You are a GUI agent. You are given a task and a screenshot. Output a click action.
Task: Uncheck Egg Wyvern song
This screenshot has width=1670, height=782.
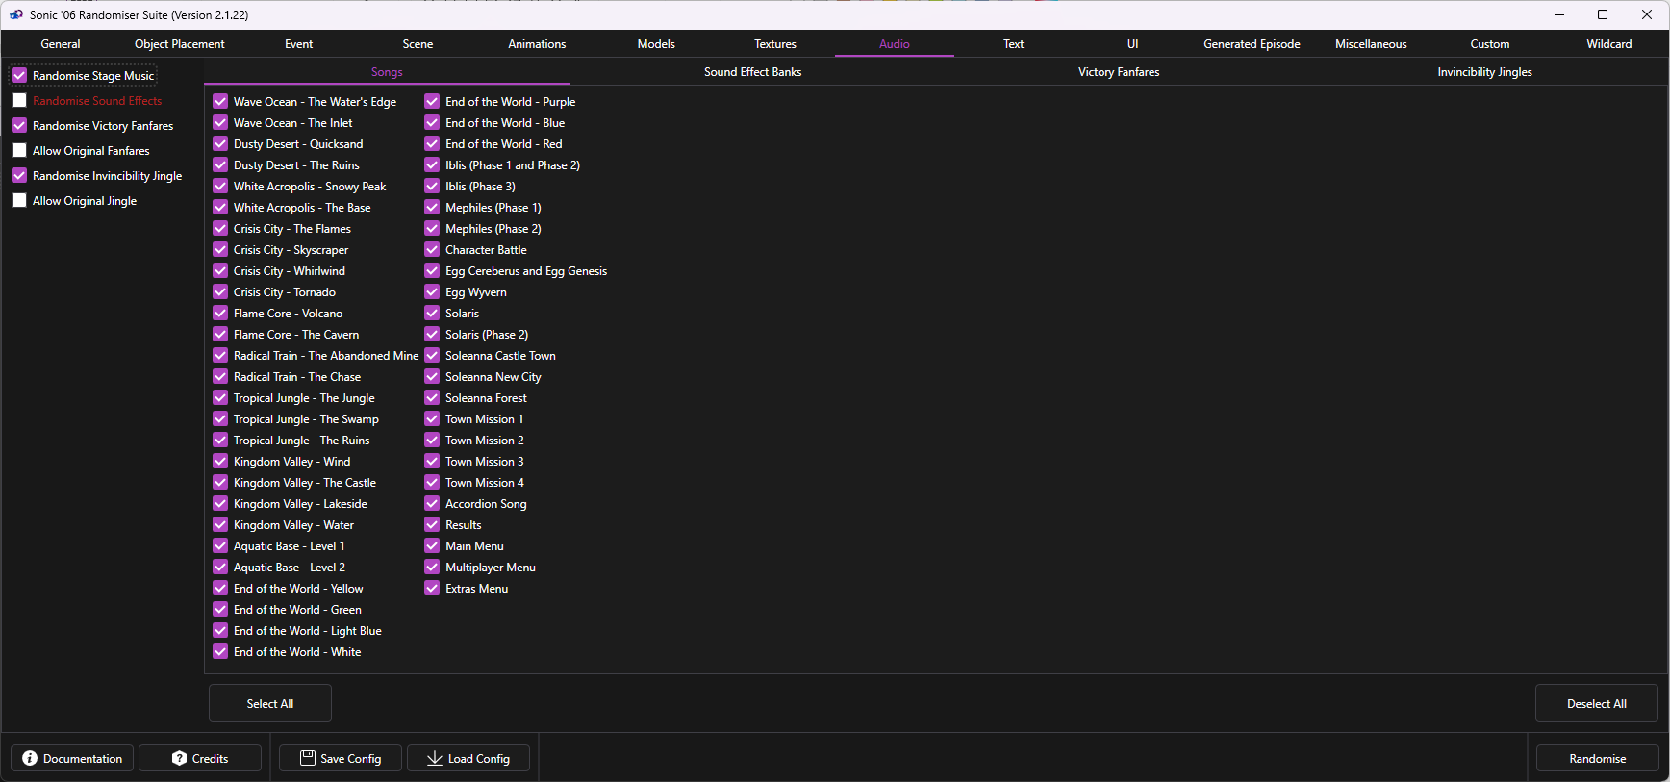(432, 291)
